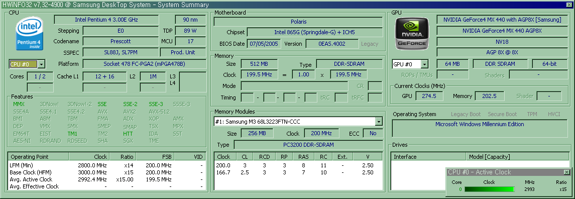Click the Stepping E0 value
This screenshot has width=575, height=199.
(x=121, y=31)
